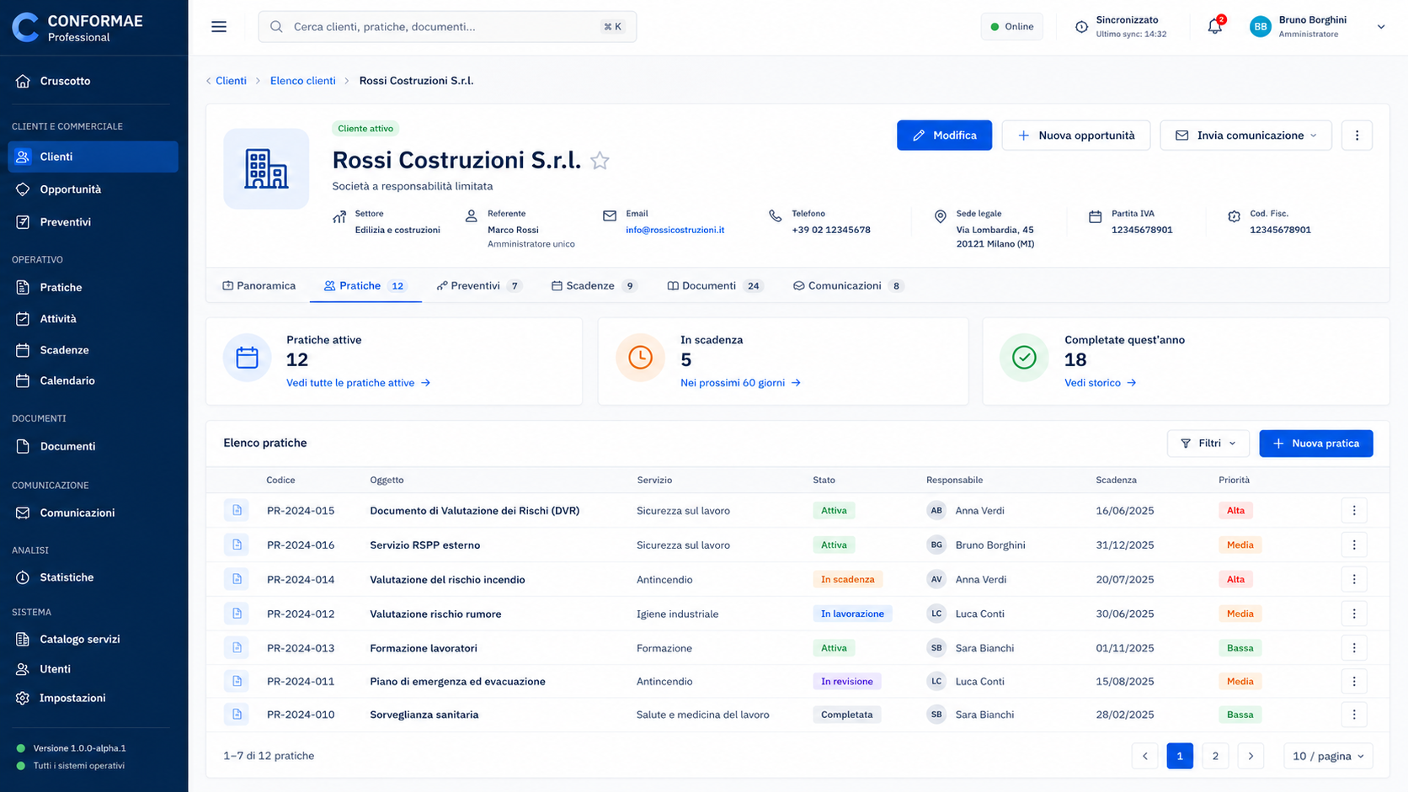Go to the previous page arrow
The height and width of the screenshot is (792, 1408).
coord(1145,756)
